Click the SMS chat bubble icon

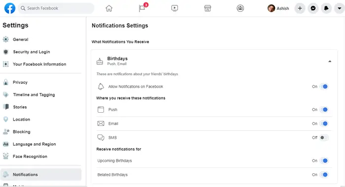coord(101,138)
